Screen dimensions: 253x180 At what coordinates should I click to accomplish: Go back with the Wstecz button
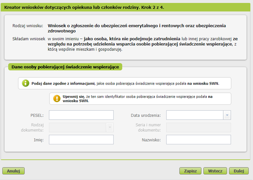point(215,171)
